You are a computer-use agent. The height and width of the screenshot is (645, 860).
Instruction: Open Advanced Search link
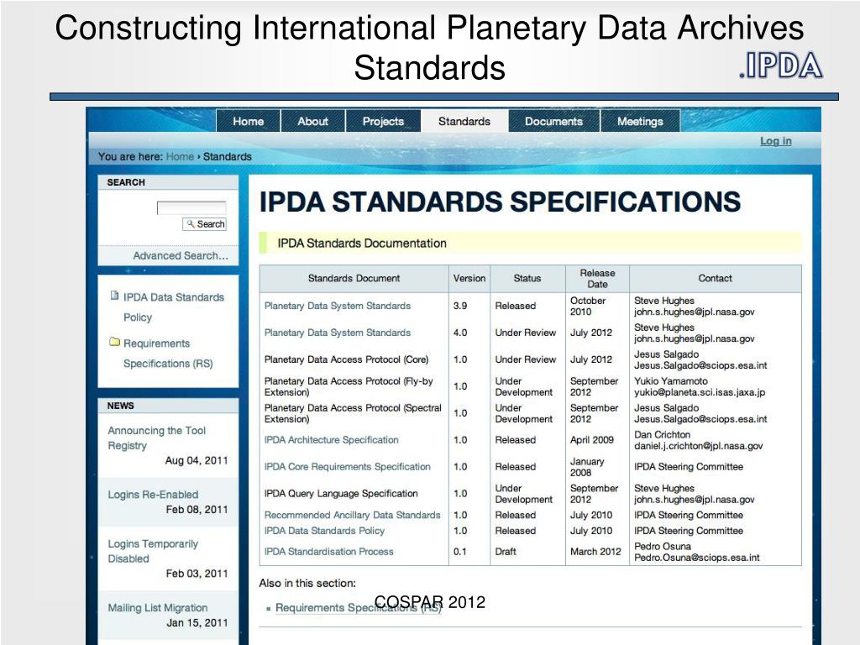click(x=181, y=255)
